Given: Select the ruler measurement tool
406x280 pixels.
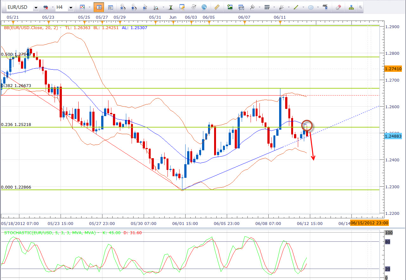Looking at the screenshot, I should point(217,7).
